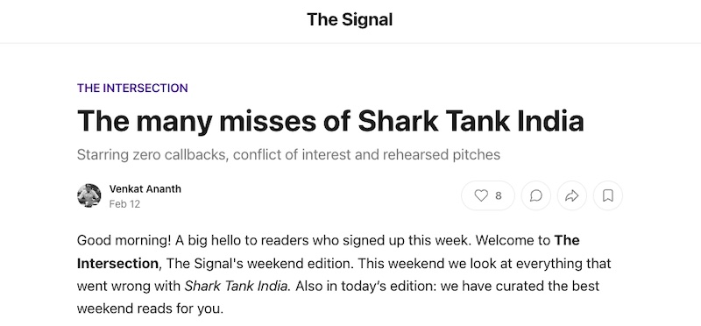Click bold text 'The' ending the first paragraph line
This screenshot has height=326, width=701.
coord(567,240)
